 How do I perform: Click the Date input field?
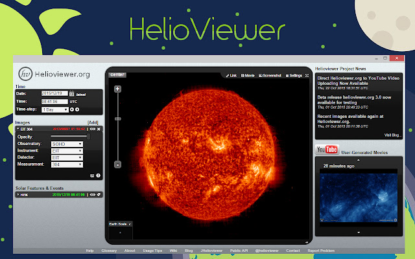pyautogui.click(x=54, y=93)
